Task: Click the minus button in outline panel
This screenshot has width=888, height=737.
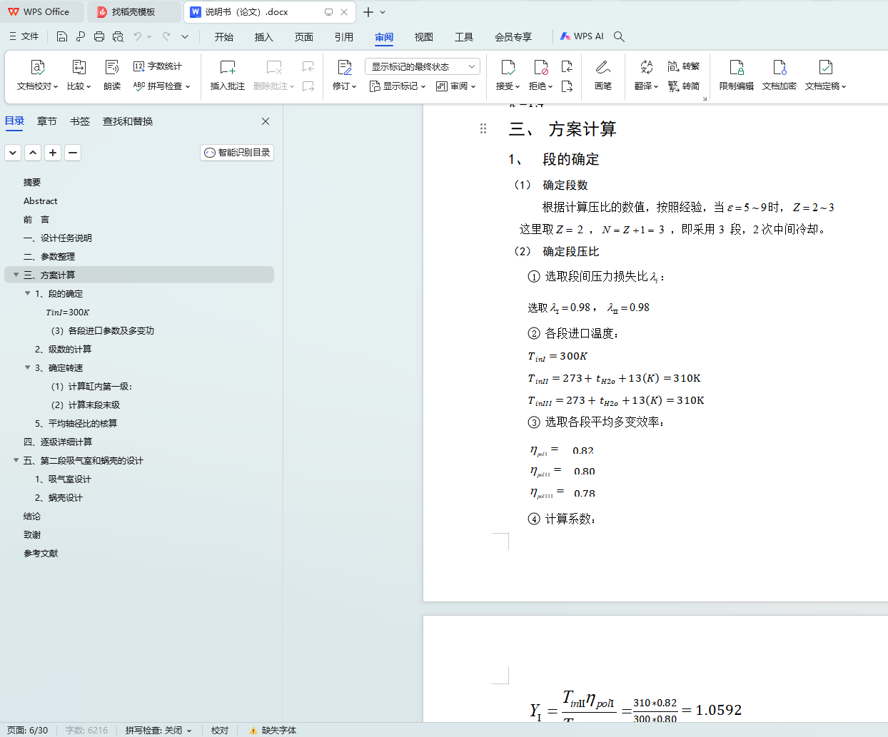Action: pyautogui.click(x=73, y=153)
